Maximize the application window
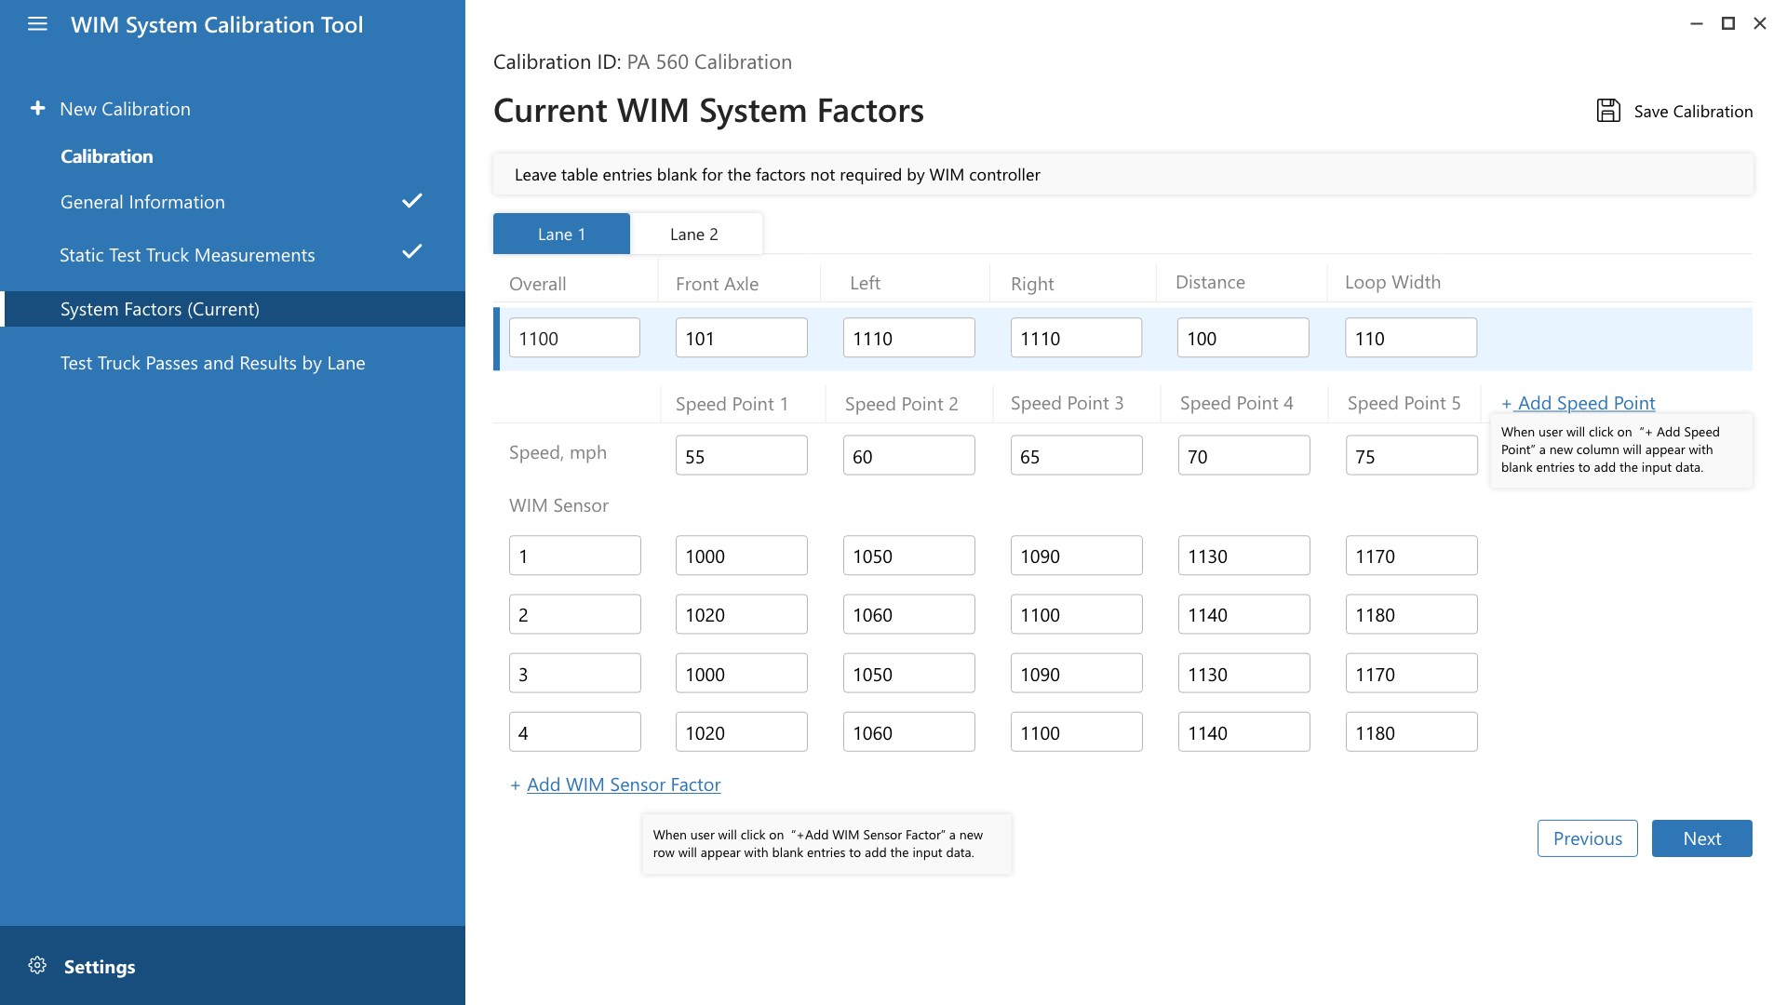 1728,24
